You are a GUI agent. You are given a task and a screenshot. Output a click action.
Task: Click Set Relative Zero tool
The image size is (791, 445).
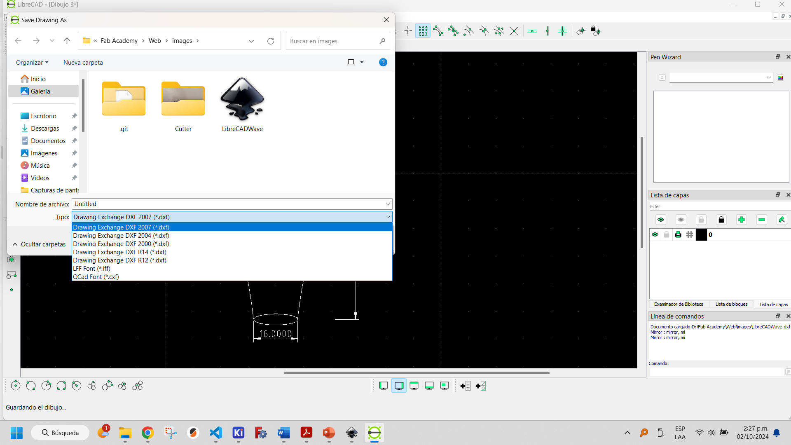pos(581,31)
